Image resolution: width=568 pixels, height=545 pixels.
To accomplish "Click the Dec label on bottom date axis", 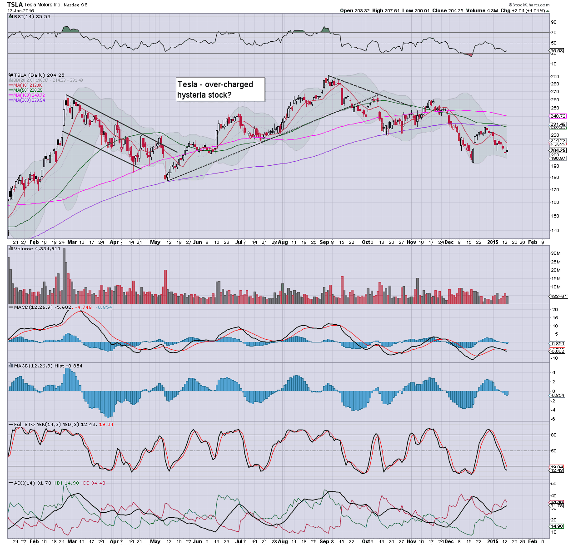I will point(449,541).
